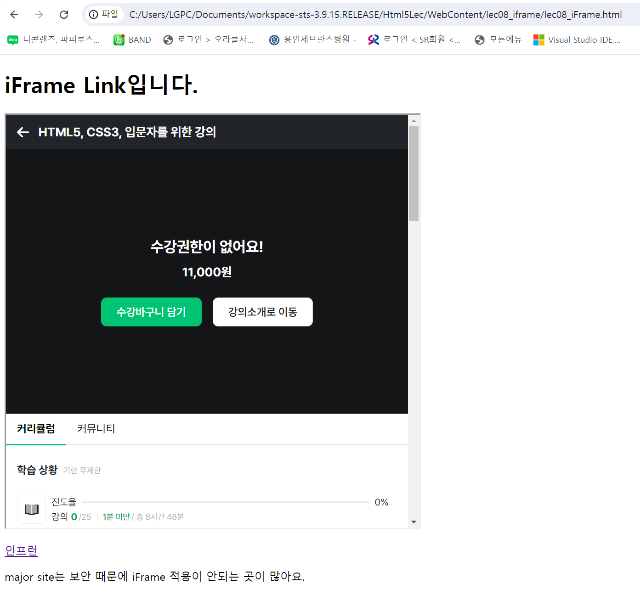Screen dimensions: 640x595
Task: Click the 수강권한이 없어요! message
Action: 207,247
